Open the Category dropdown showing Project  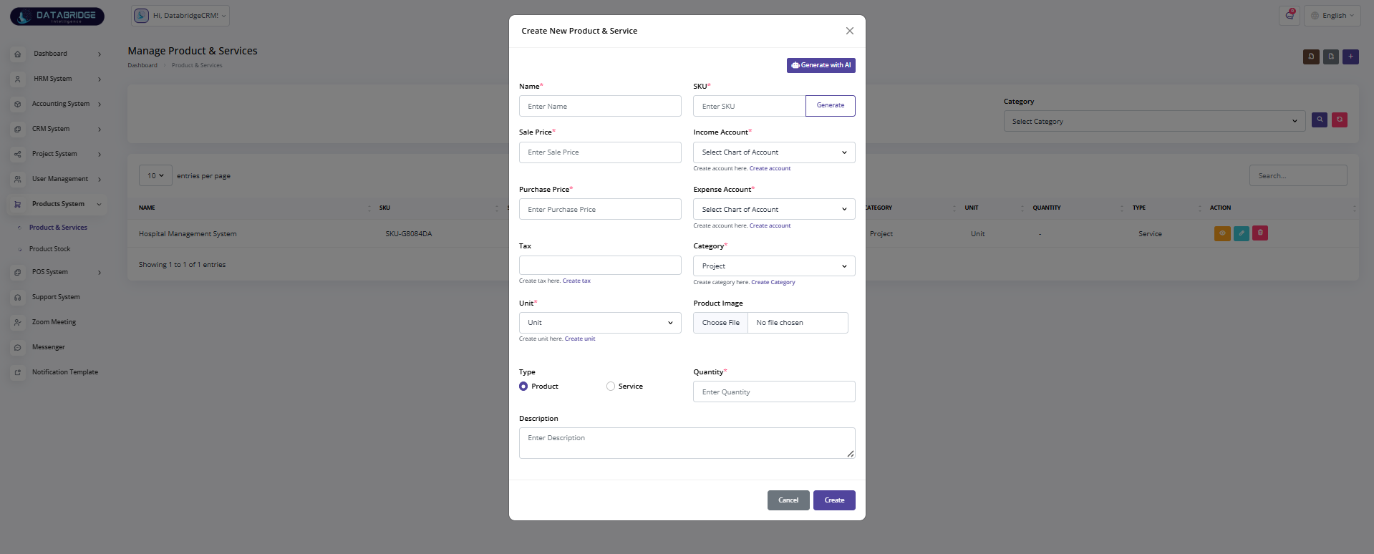774,266
